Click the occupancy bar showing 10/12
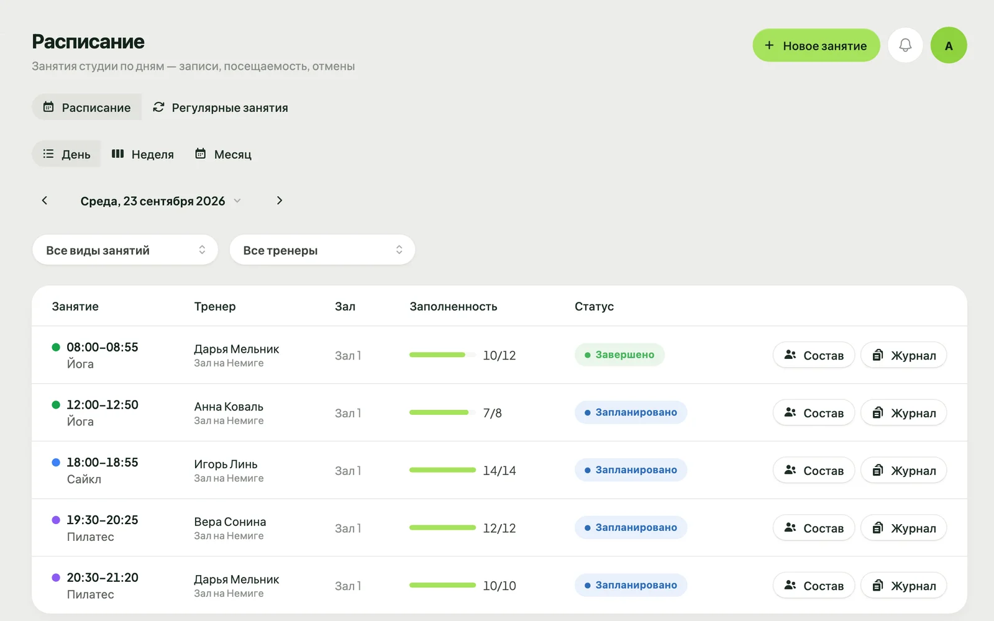Image resolution: width=994 pixels, height=621 pixels. (442, 355)
